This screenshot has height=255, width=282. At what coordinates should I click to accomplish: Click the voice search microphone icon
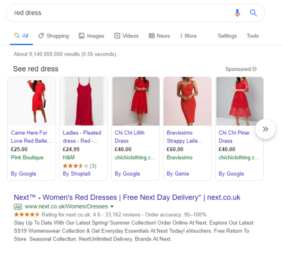[237, 13]
